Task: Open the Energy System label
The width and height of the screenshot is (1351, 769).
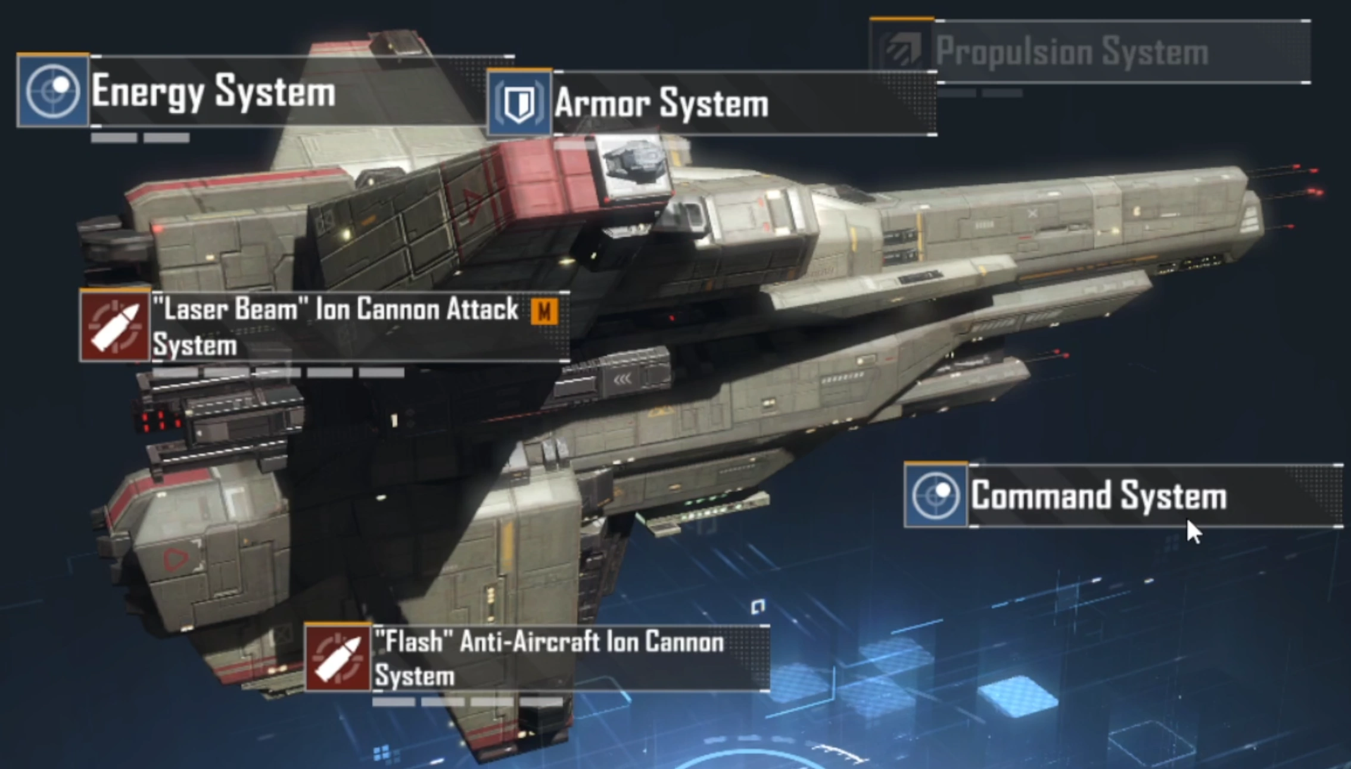Action: click(x=213, y=92)
